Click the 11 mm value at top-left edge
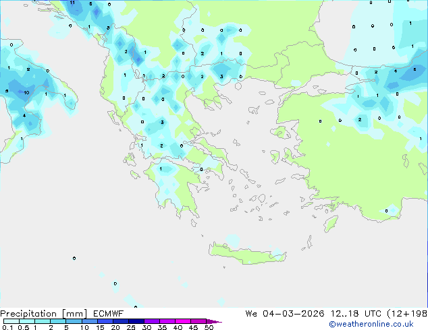Screen dimensions: 428x330 (x=72, y=3)
